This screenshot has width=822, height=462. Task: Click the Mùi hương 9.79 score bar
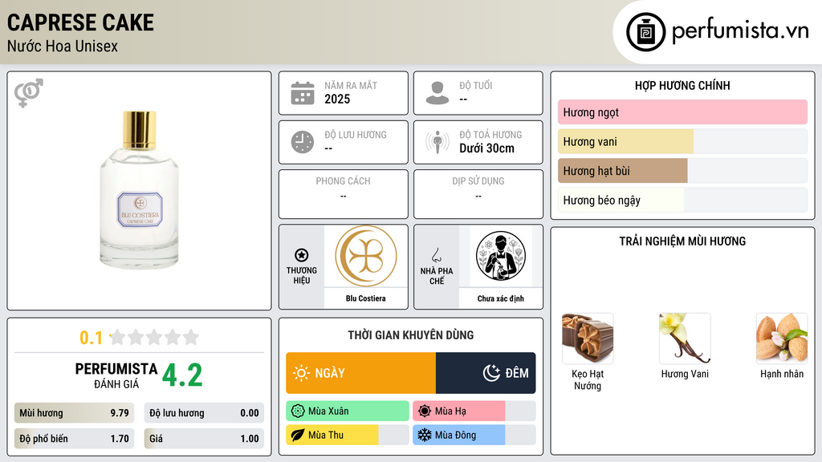tap(74, 413)
